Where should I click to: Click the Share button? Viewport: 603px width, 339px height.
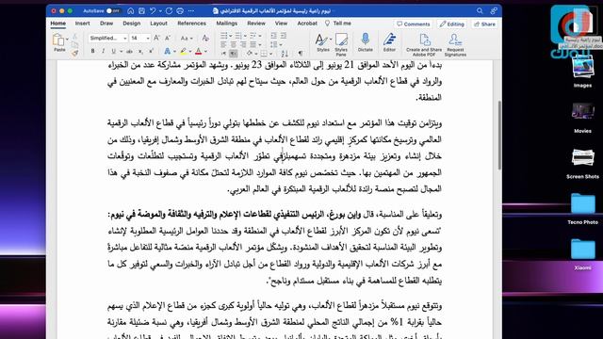click(x=484, y=24)
